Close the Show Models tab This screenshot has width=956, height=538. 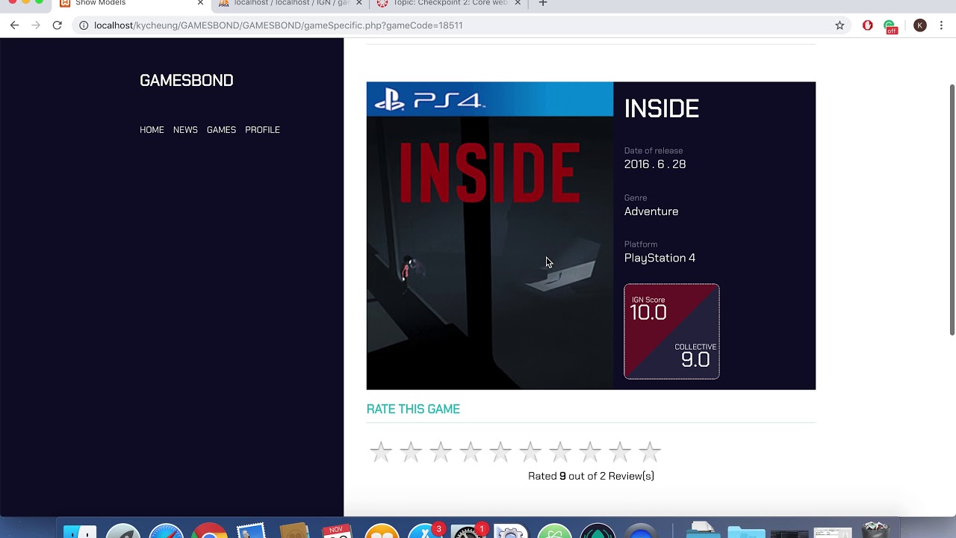[200, 3]
